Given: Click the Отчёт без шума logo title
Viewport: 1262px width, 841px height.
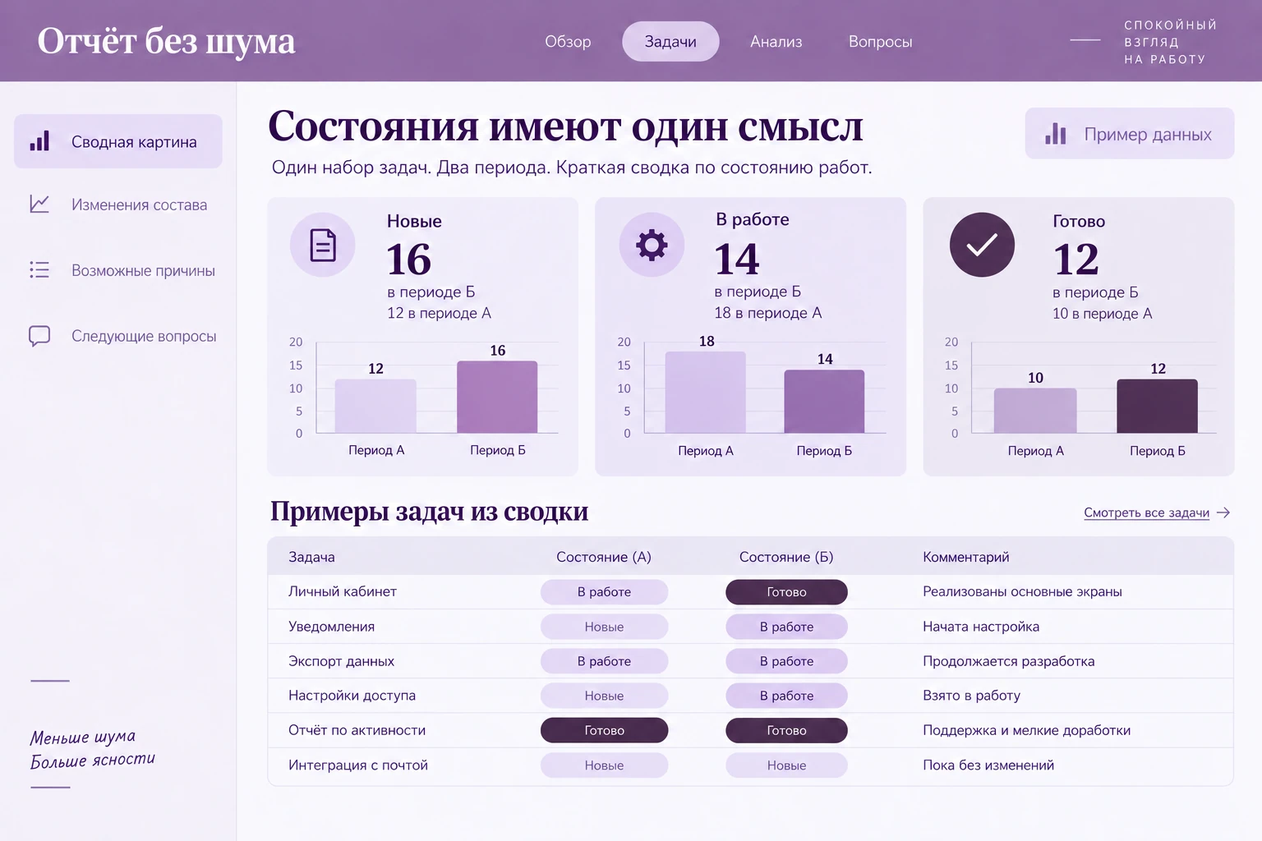Looking at the screenshot, I should [166, 41].
